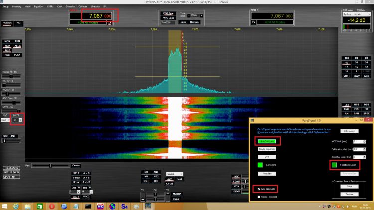Turn PureSignal OFF with the OFF button
Viewport: 374px width, 210px height.
[x=267, y=157]
